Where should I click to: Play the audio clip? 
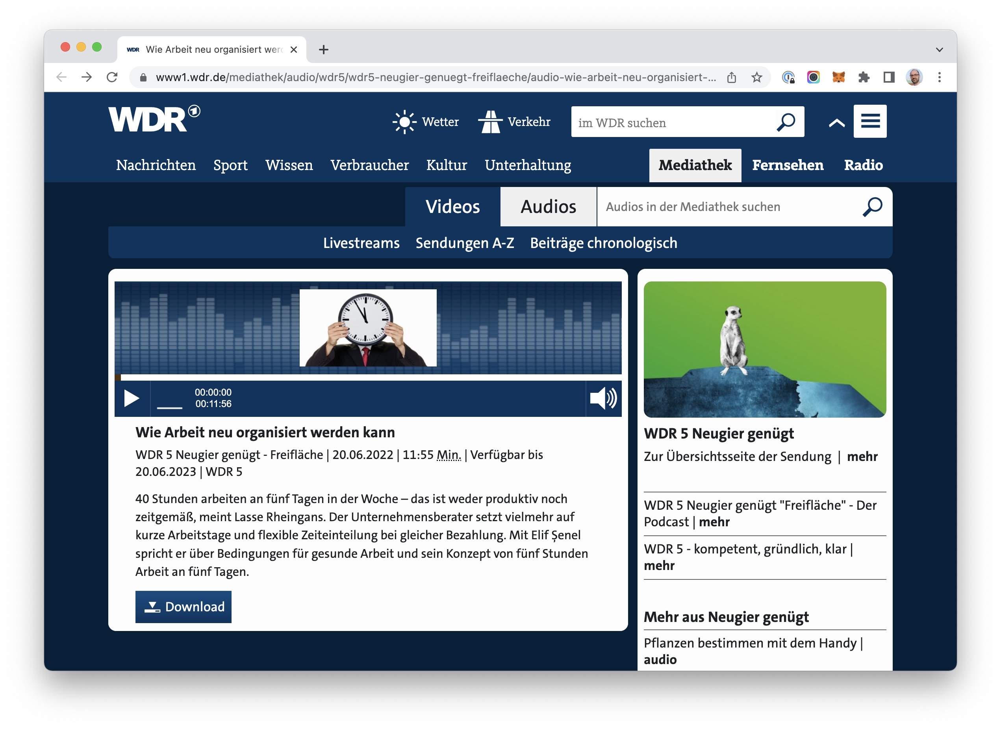(x=131, y=398)
